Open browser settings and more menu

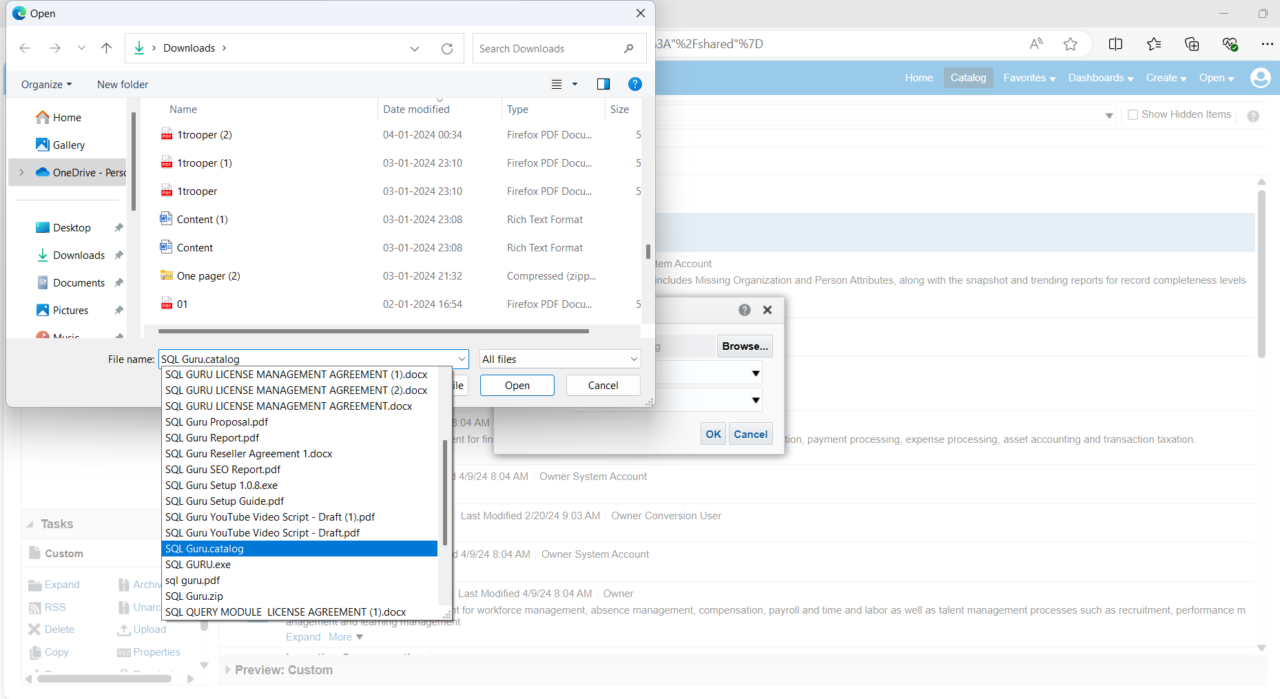coord(1267,44)
